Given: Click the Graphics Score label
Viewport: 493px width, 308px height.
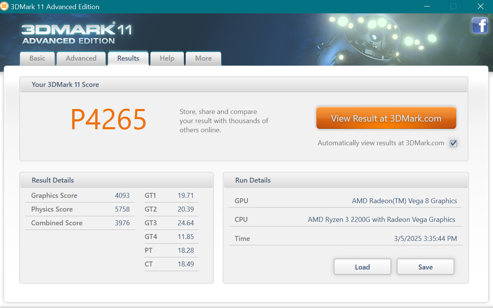Looking at the screenshot, I should pyautogui.click(x=54, y=196).
